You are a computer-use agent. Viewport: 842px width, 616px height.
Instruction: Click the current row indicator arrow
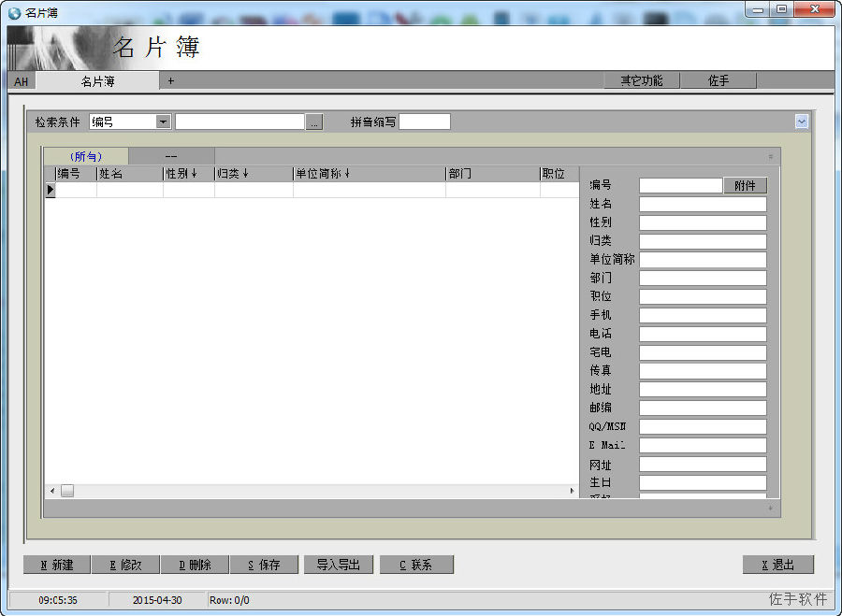pyautogui.click(x=51, y=190)
